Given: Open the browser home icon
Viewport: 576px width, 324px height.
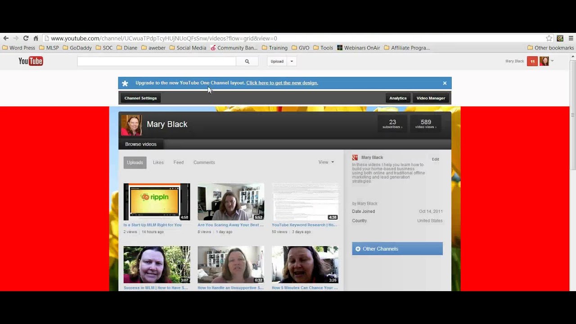Looking at the screenshot, I should tap(36, 38).
